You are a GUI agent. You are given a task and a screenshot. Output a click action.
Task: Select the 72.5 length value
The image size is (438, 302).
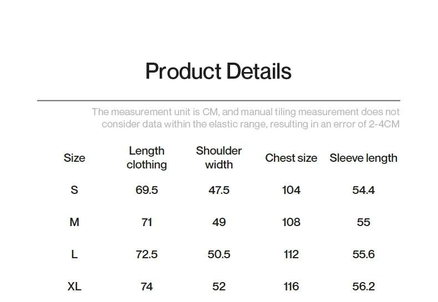(146, 254)
